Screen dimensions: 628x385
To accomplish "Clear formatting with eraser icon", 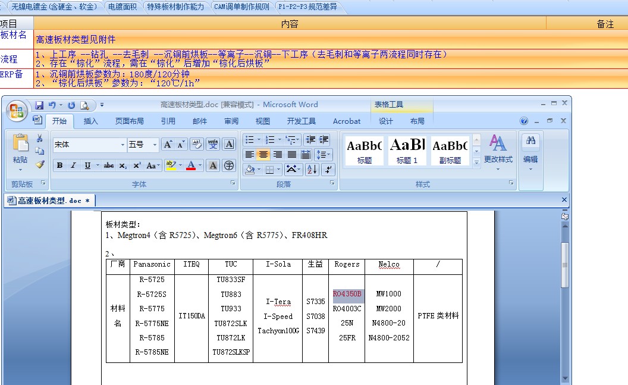I will click(197, 144).
